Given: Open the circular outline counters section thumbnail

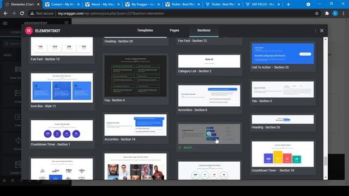Looking at the screenshot, I should 209,170.
